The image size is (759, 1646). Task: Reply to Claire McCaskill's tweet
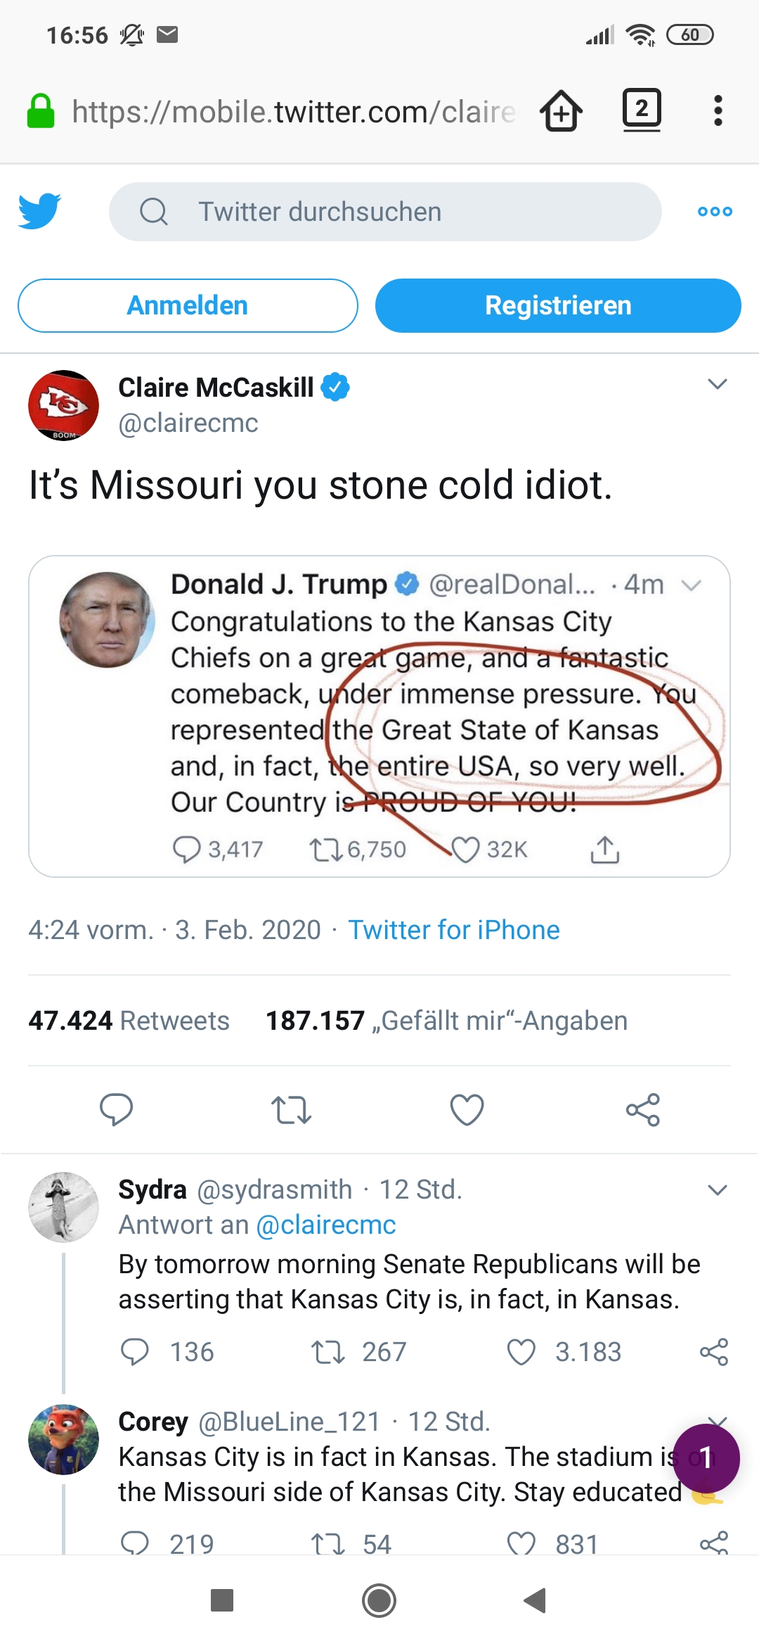(x=116, y=1109)
